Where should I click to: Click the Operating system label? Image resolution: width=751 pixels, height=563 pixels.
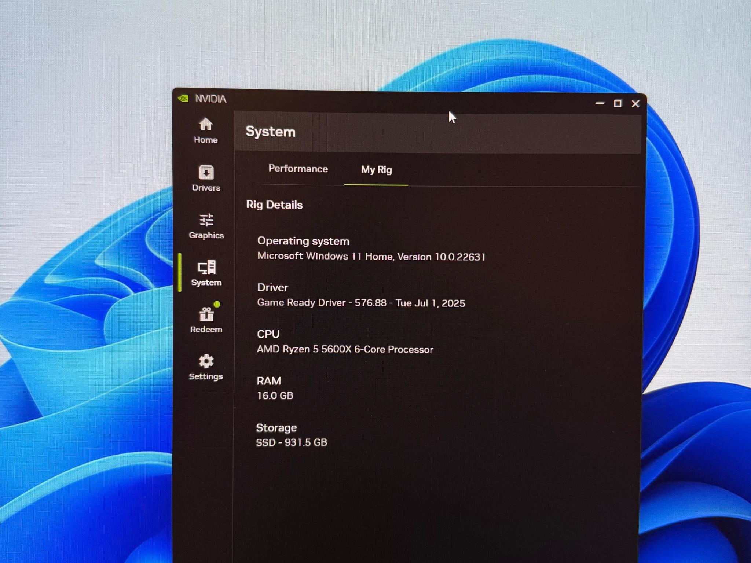tap(303, 241)
